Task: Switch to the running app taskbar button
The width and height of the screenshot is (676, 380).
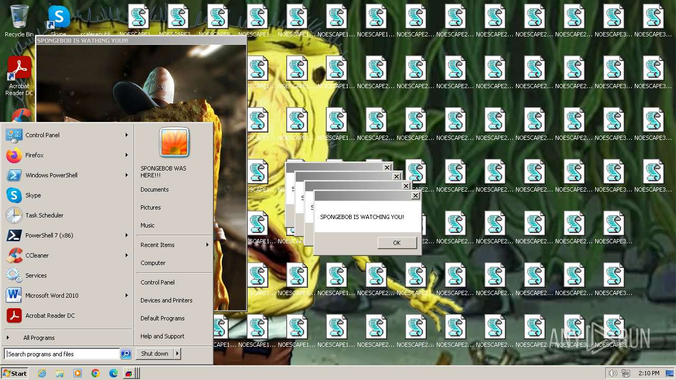Action: pos(130,373)
